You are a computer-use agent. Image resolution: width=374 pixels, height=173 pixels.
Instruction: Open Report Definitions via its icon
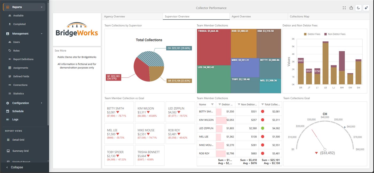(x=10, y=59)
